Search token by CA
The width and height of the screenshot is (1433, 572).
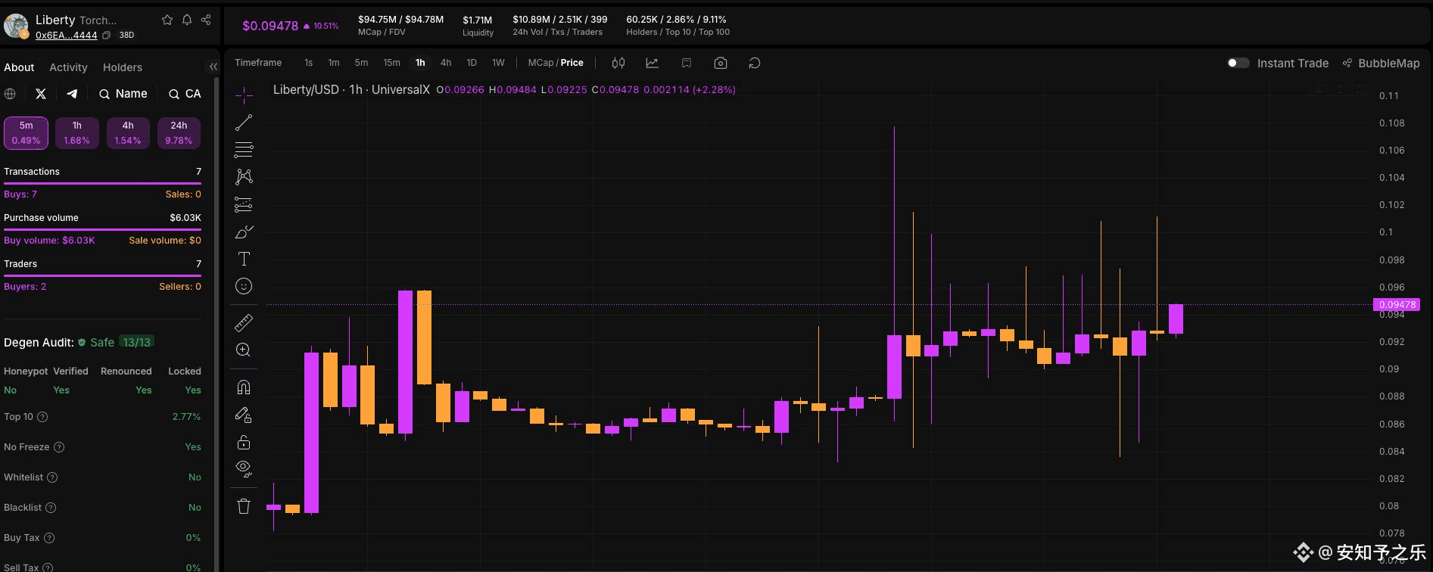[x=185, y=94]
